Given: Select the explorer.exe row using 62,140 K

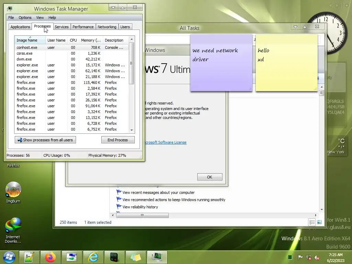Looking at the screenshot, I should 71,71.
